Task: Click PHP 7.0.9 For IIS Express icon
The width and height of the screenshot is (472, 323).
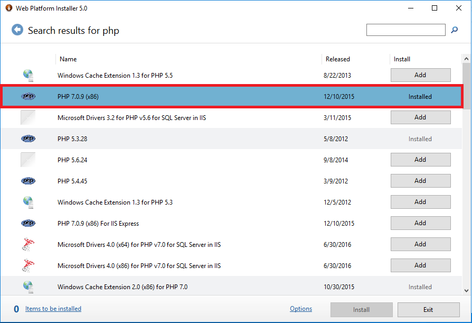Action: pos(28,223)
